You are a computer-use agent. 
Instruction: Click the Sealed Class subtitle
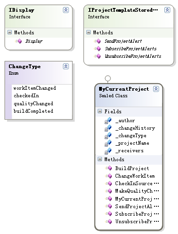(113, 95)
